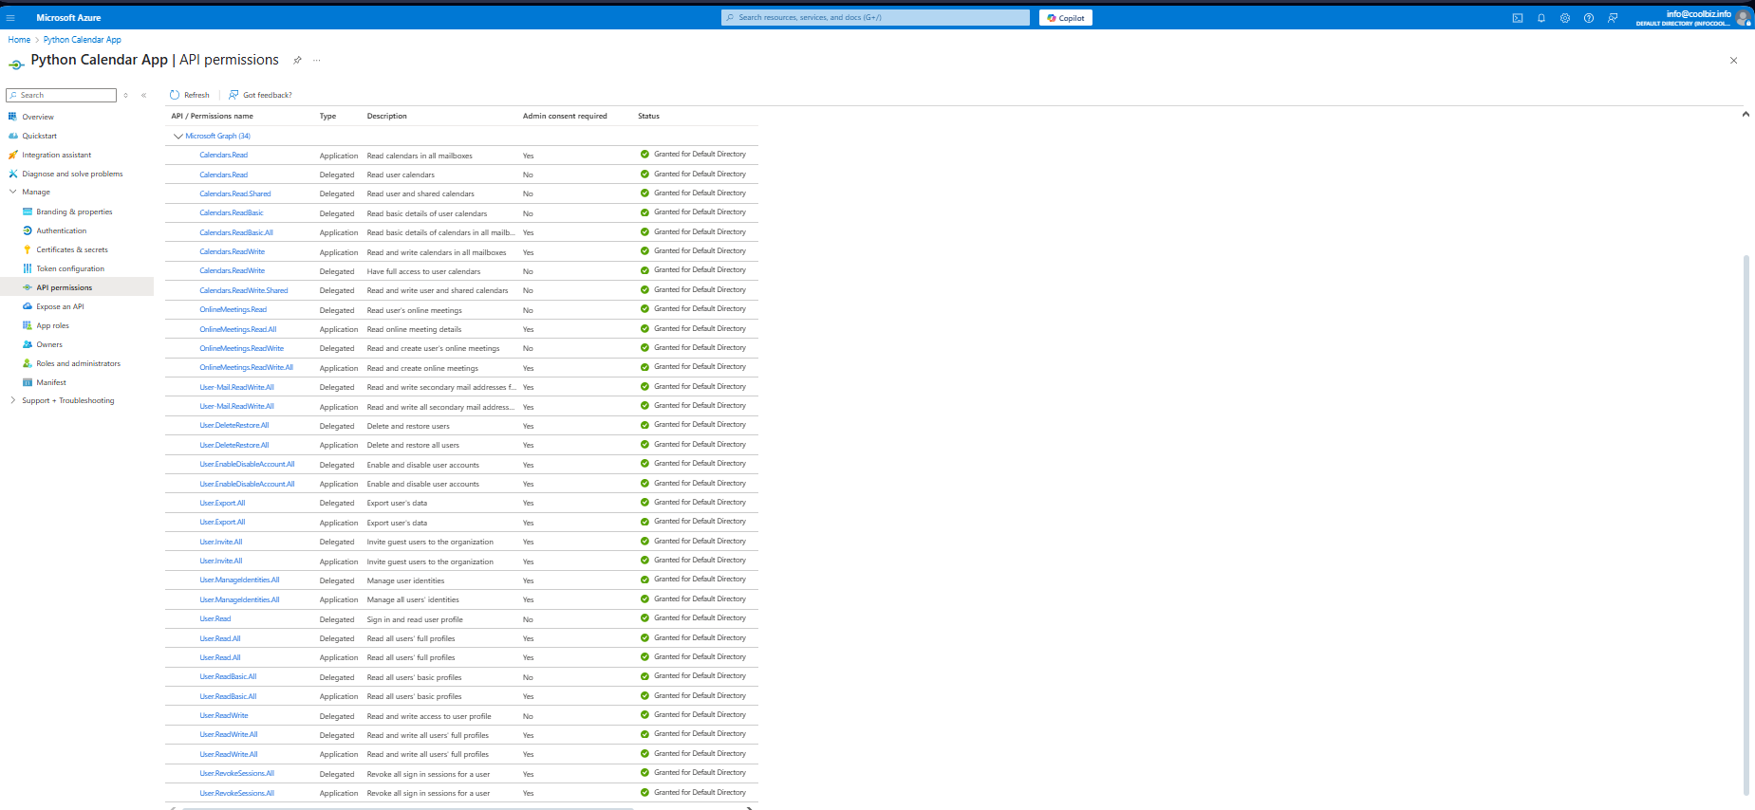Click the Integration assistant rocket icon
This screenshot has width=1755, height=810.
(13, 155)
